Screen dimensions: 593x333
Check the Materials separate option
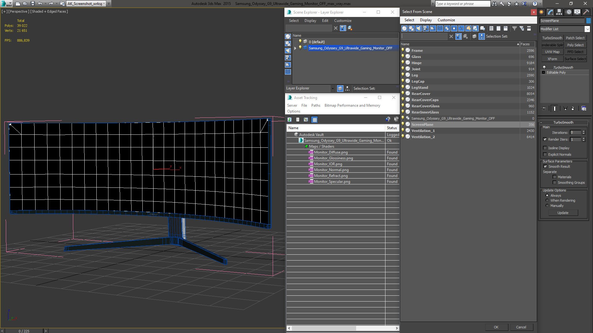pos(554,177)
